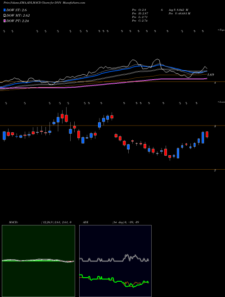Click the first blue candlestick at chart start
Screen dimensions: 225x297
[x=4, y=135]
